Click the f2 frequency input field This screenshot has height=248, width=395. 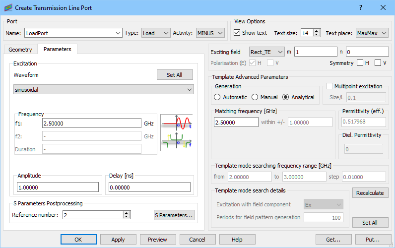[x=92, y=136]
